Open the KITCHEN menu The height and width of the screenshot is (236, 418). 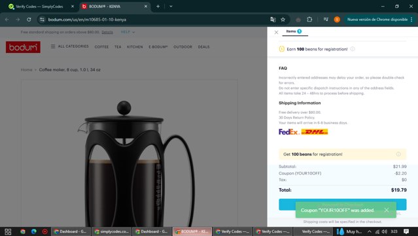coord(135,47)
